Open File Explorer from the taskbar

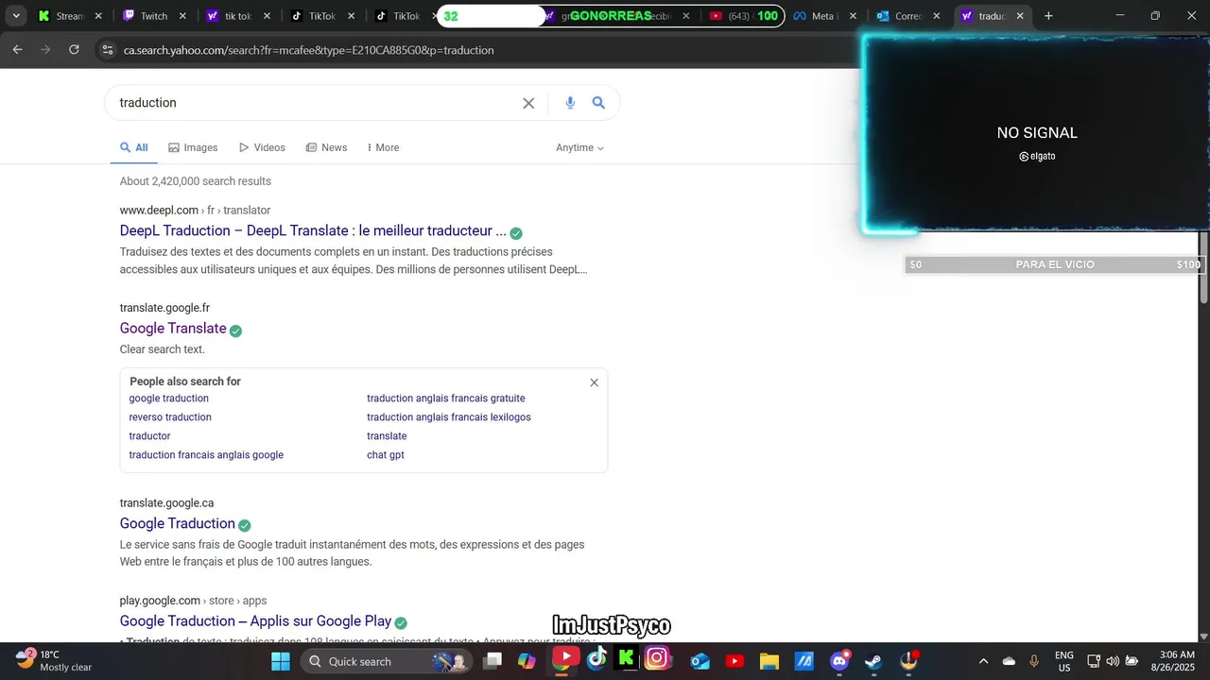tap(769, 661)
